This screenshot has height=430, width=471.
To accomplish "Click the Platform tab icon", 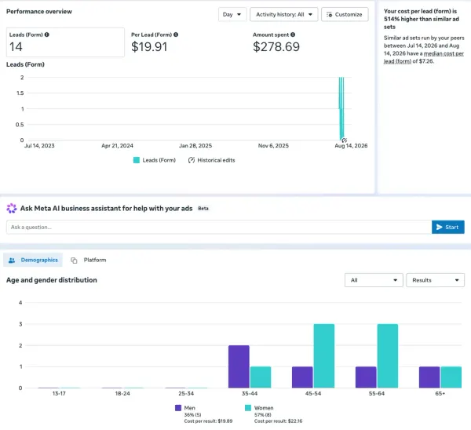I will coord(74,261).
